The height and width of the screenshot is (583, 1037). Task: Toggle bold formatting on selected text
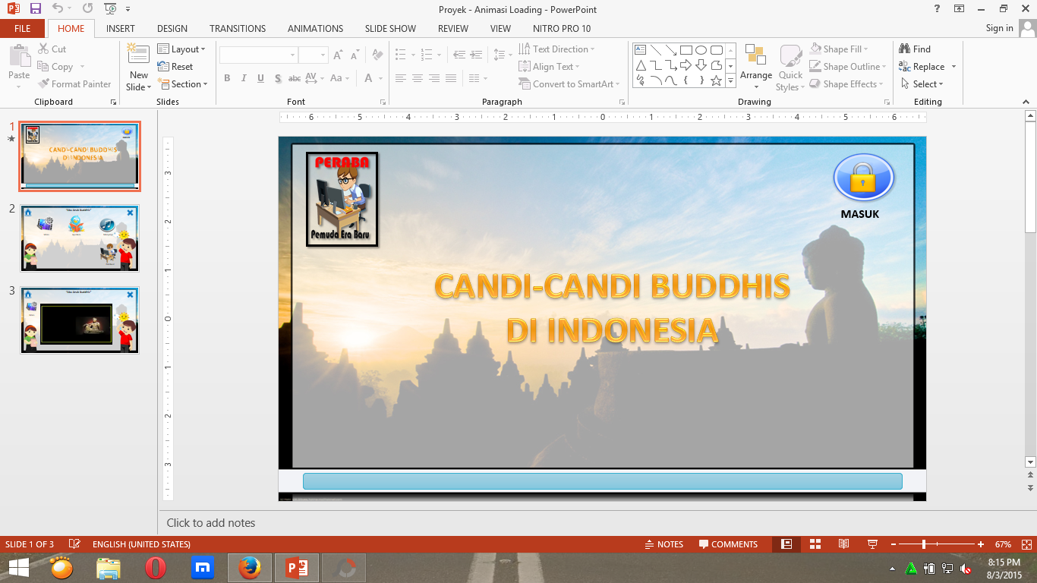coord(226,78)
